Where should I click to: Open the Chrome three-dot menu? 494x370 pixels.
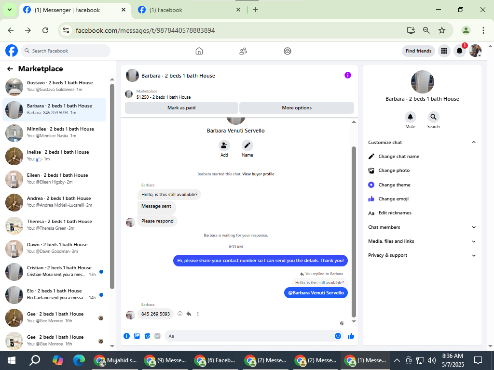click(x=483, y=30)
